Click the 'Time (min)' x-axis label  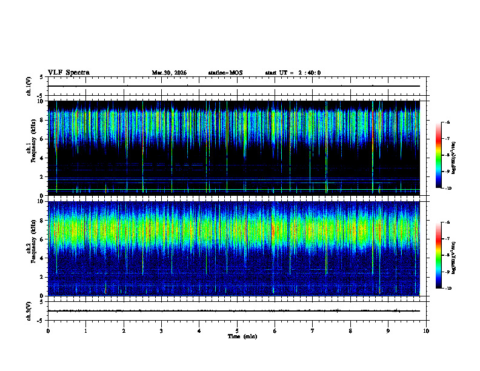pyautogui.click(x=242, y=336)
